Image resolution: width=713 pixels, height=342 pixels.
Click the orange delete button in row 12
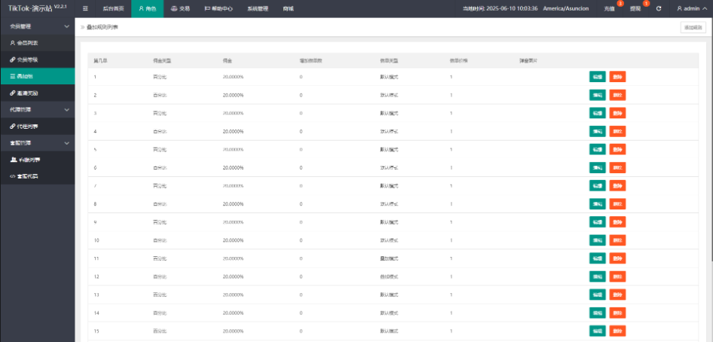tap(617, 276)
